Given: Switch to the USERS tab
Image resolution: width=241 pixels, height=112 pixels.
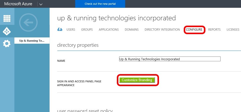Looking at the screenshot, I should click(71, 30).
